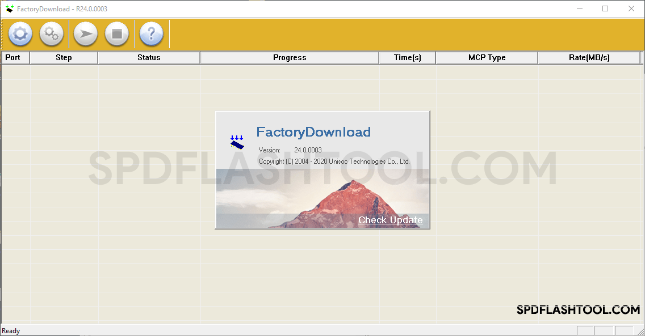Click the mountain image in About dialog
This screenshot has width=645, height=336.
322,198
